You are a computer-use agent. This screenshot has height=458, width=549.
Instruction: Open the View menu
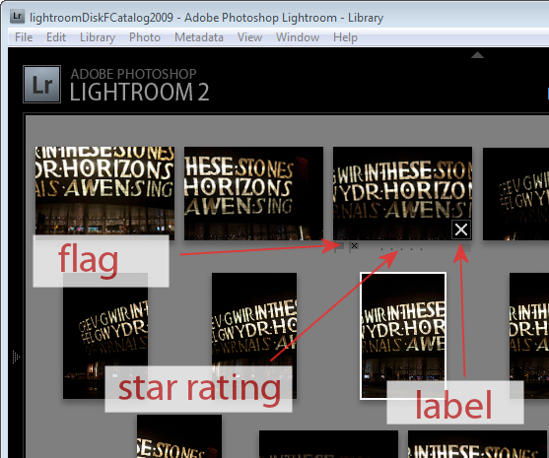click(x=249, y=37)
